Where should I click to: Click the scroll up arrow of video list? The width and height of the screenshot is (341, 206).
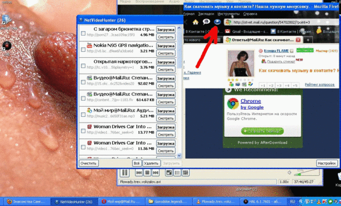pos(179,28)
